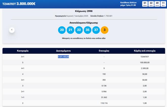Click the countdown days box showing 01
The height and width of the screenshot is (107, 167).
145,4
